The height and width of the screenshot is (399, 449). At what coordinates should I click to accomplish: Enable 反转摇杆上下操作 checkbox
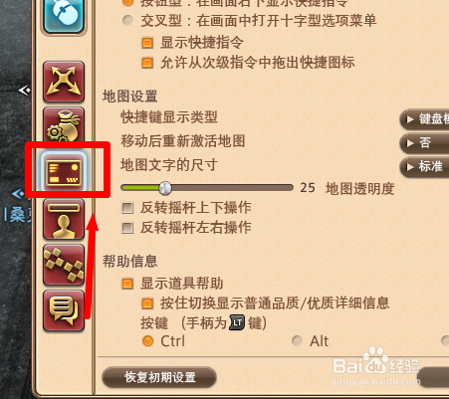click(x=127, y=208)
